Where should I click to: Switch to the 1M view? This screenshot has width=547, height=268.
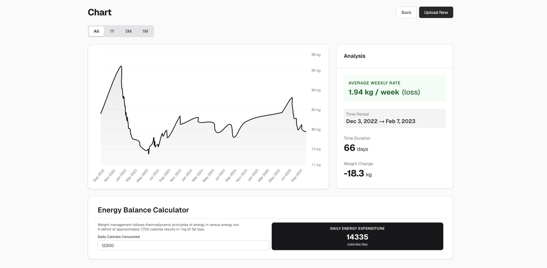pyautogui.click(x=145, y=31)
